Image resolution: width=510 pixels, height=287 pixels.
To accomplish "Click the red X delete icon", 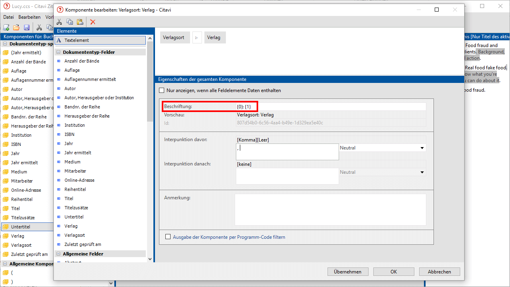I will [93, 22].
